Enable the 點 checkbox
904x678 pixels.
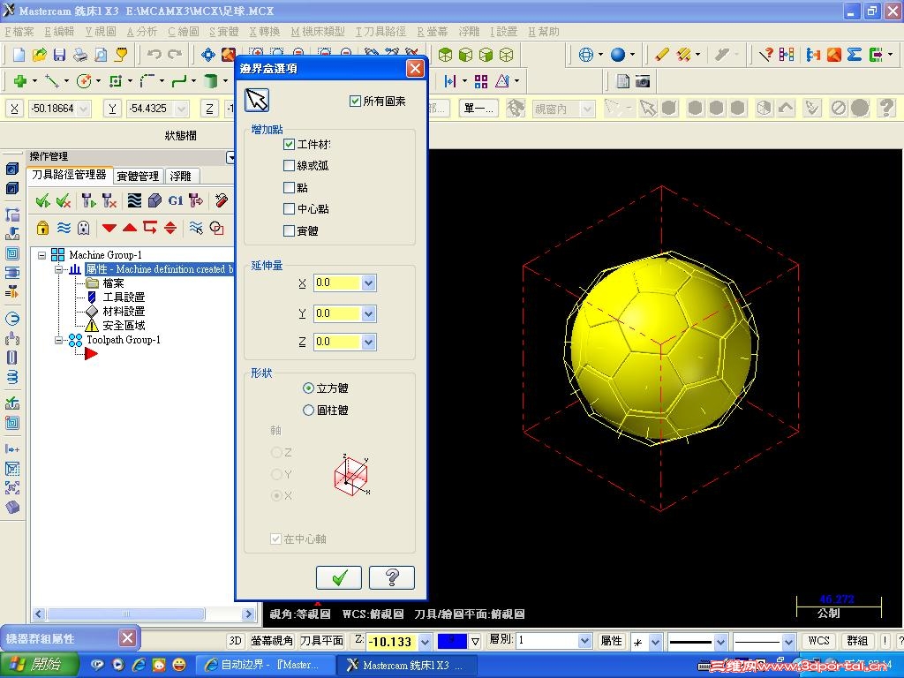pos(290,187)
